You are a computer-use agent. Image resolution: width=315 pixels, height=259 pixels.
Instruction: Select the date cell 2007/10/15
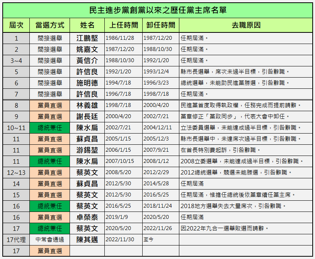(x=124, y=161)
